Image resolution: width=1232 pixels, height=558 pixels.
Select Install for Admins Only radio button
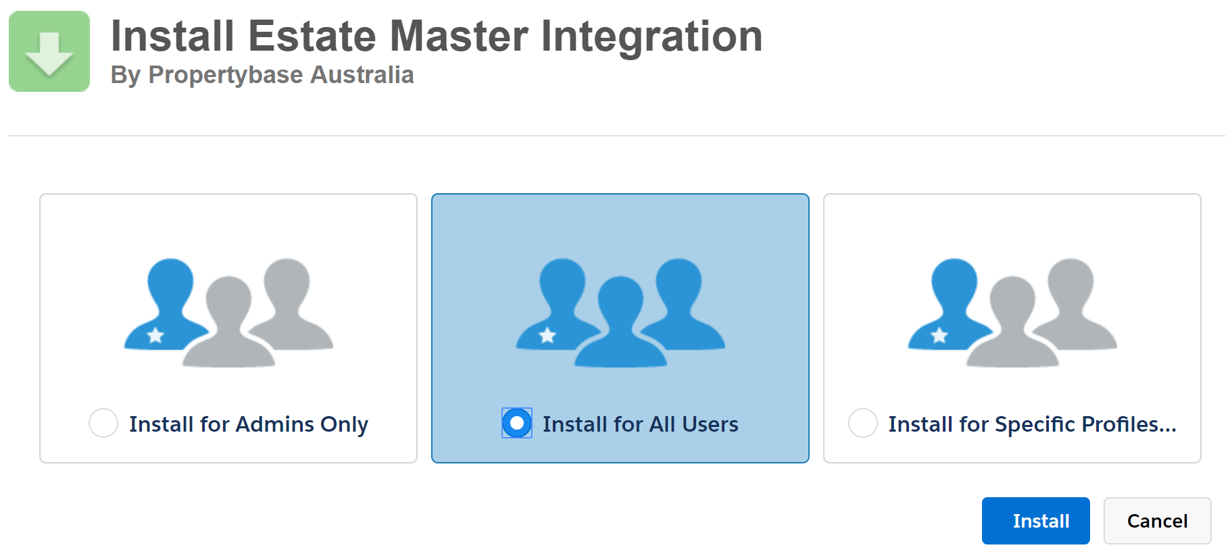point(103,423)
